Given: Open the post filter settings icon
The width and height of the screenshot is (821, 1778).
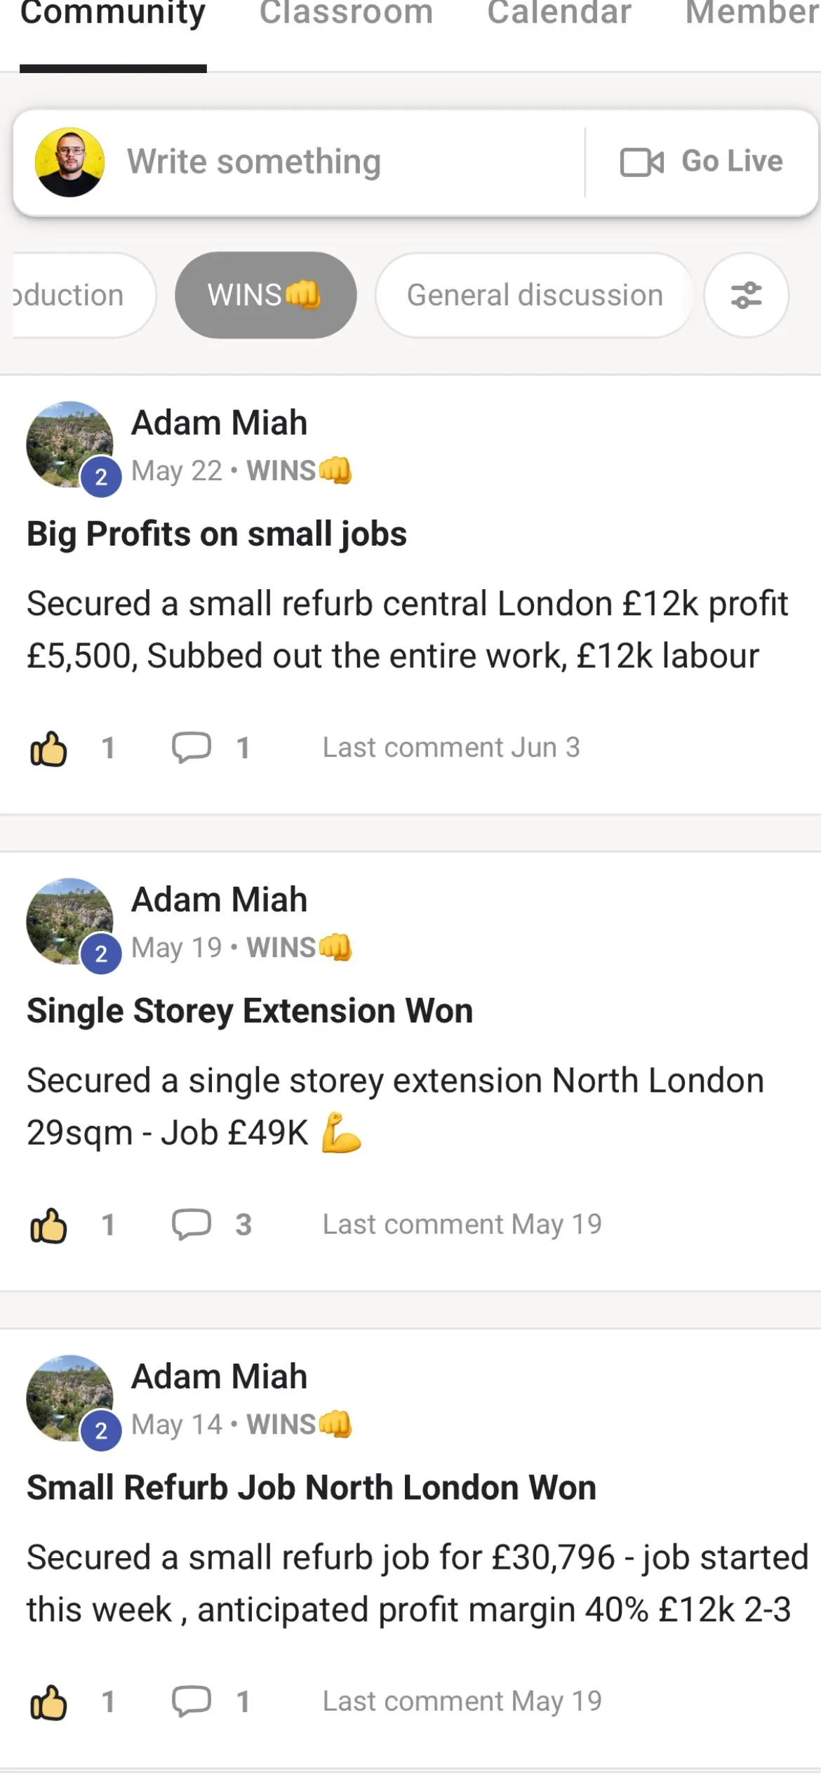Looking at the screenshot, I should pyautogui.click(x=746, y=295).
